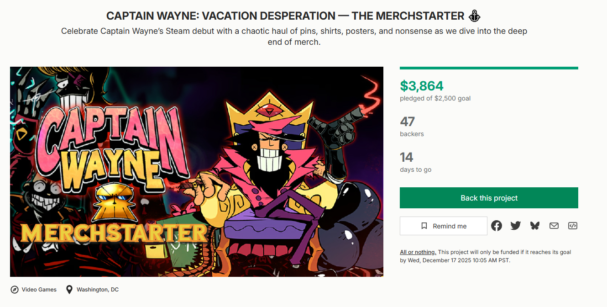Viewport: 607px width, 307px height.
Task: Click the green funding progress bar
Action: (489, 68)
